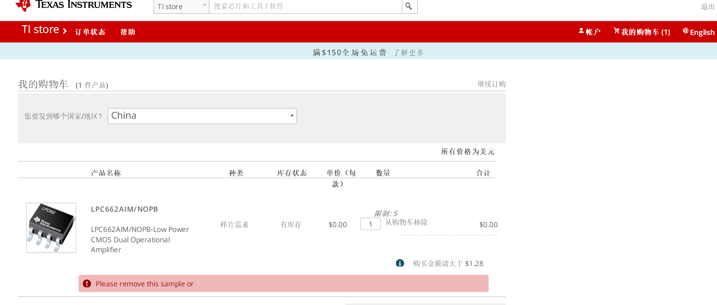Click the 种类 column header
Image resolution: width=717 pixels, height=305 pixels.
pos(236,173)
